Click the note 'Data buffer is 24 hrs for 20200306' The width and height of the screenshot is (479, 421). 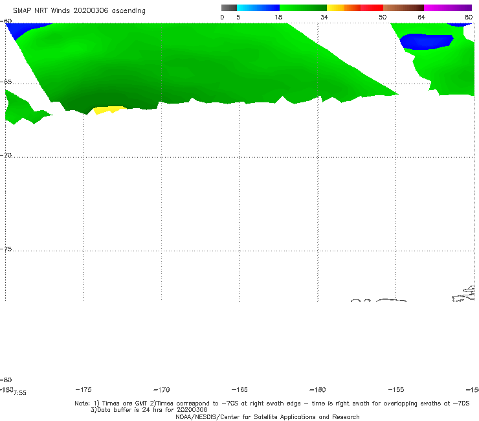click(x=152, y=410)
